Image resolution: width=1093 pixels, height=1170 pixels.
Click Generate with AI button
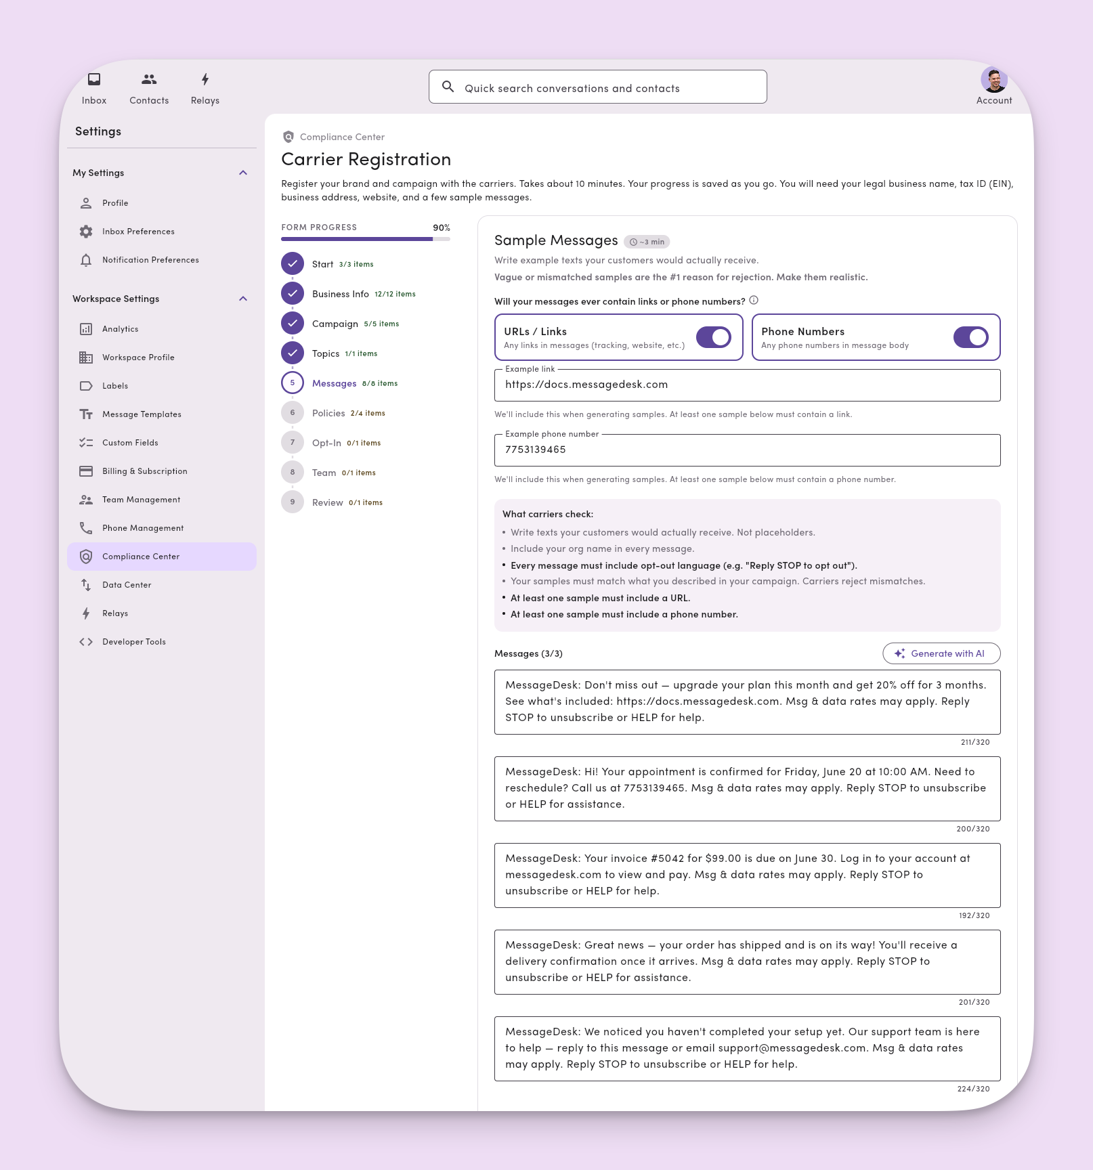[941, 653]
